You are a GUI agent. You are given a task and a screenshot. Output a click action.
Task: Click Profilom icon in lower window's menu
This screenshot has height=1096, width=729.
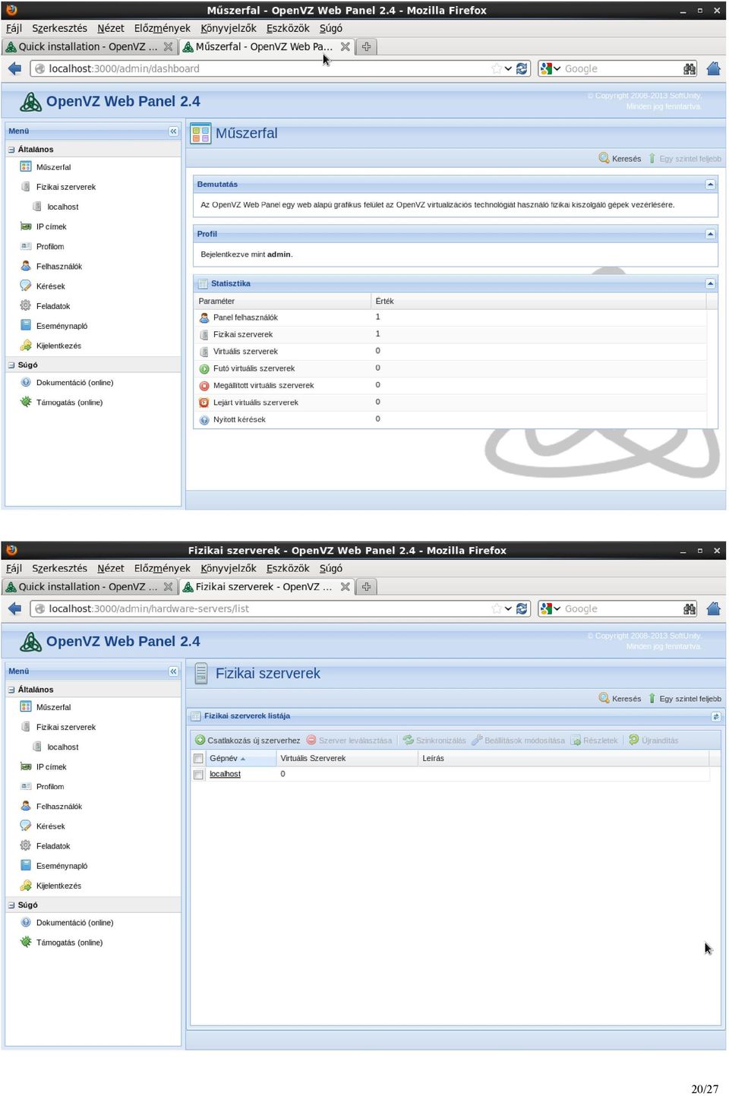26,786
